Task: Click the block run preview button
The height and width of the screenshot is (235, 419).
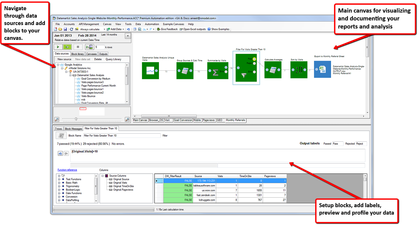Action: tap(61, 135)
